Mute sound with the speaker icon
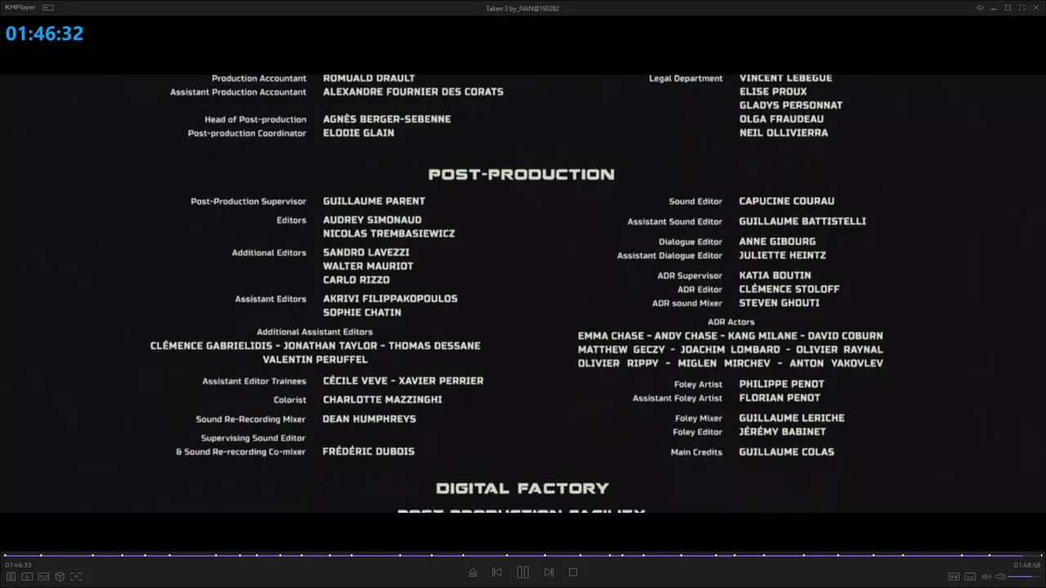The image size is (1046, 588). point(1000,577)
